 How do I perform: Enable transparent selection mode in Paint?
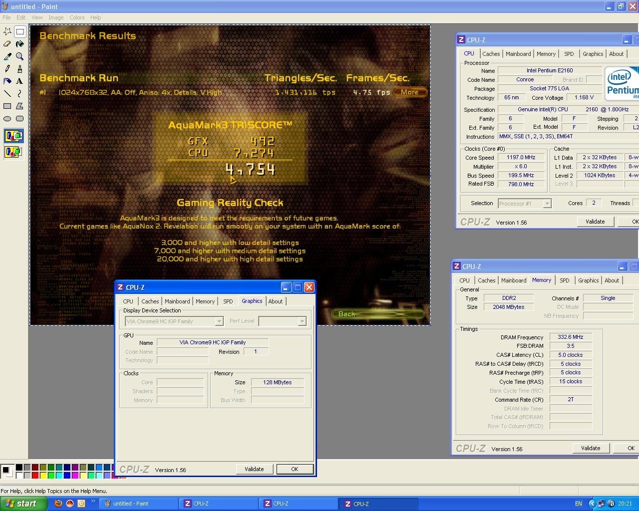[13, 151]
